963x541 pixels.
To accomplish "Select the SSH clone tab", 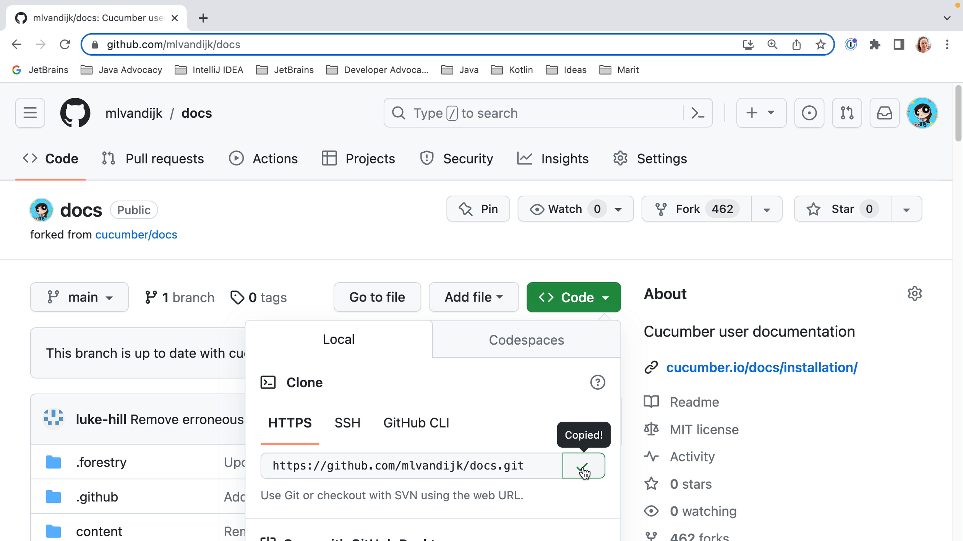I will coord(347,423).
